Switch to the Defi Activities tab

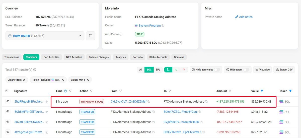point(51,57)
